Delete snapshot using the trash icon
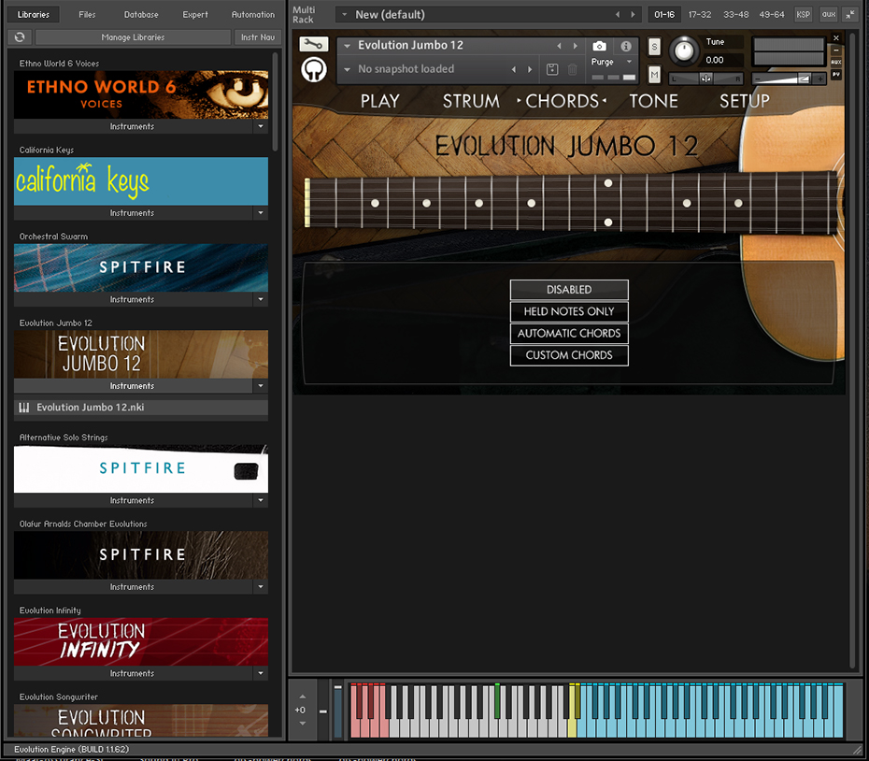 (x=573, y=69)
